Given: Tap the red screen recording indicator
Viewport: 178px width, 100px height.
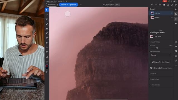Looking at the screenshot, I should [x=165, y=1].
